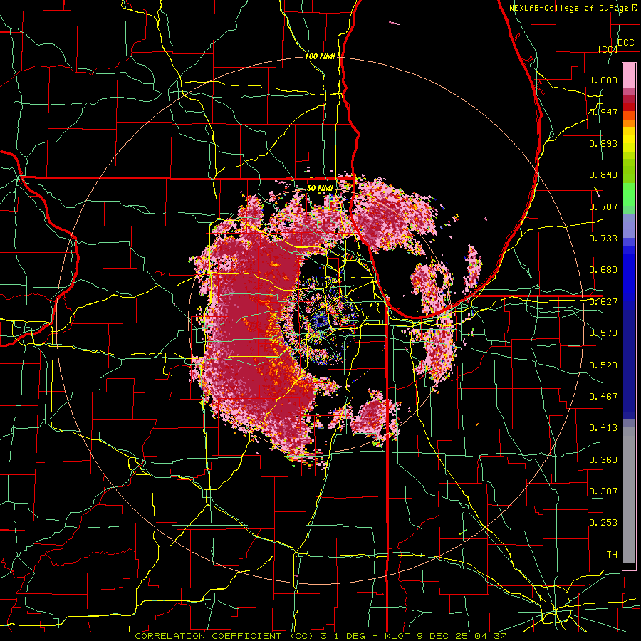Viewport: 641px width, 641px height.
Task: Click the TH threshold label on legend
Action: click(x=612, y=555)
